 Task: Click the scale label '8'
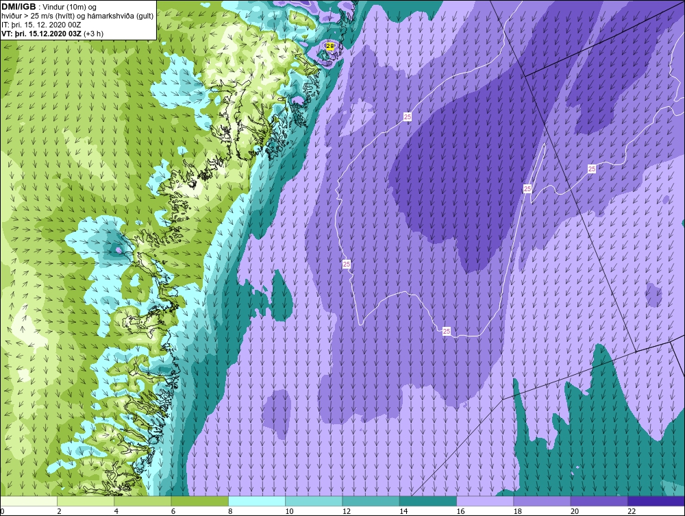tap(230, 512)
